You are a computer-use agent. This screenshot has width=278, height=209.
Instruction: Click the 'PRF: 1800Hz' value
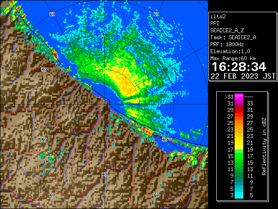click(x=227, y=44)
